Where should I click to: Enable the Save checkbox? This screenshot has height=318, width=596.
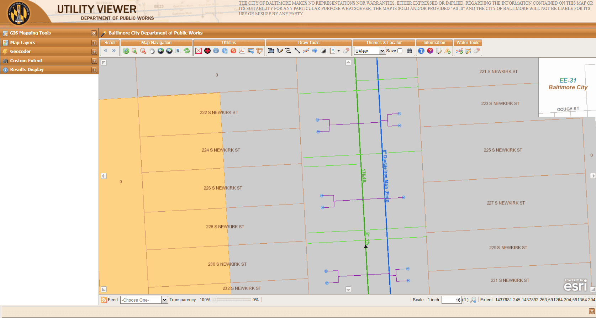[400, 51]
